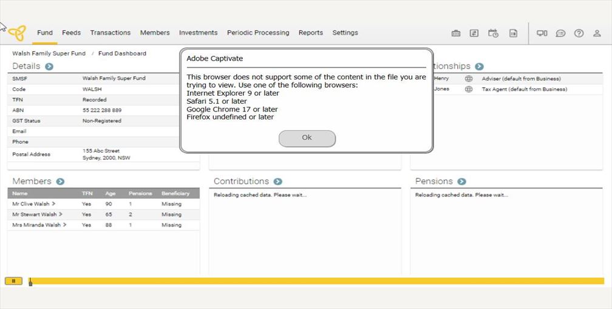Open the Periodic Processing menu
Screen dimensions: 612x309
[x=258, y=33]
